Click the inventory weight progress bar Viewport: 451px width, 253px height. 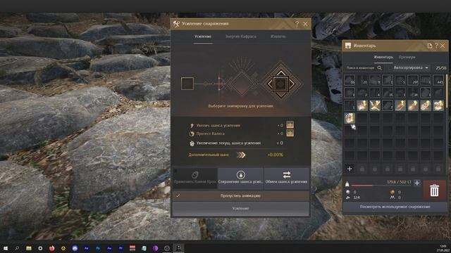pyautogui.click(x=381, y=186)
